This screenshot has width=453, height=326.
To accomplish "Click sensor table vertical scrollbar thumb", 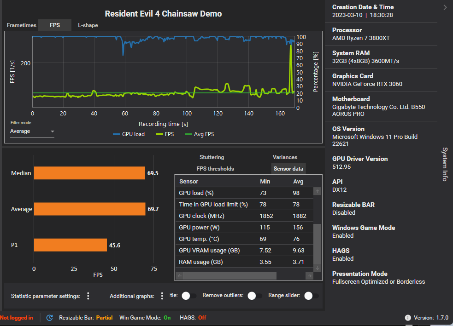I will click(317, 244).
